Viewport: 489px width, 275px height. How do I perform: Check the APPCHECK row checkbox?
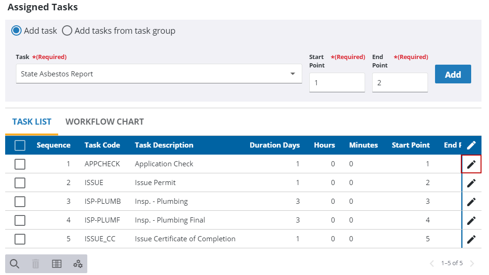coord(20,164)
